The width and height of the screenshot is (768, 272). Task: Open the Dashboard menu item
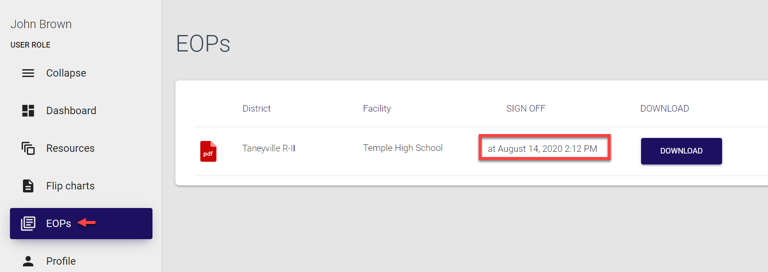71,111
